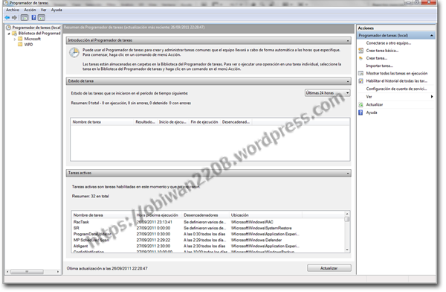
Task: Click the tree pane horizontal scrollbar thumb
Action: (27, 272)
